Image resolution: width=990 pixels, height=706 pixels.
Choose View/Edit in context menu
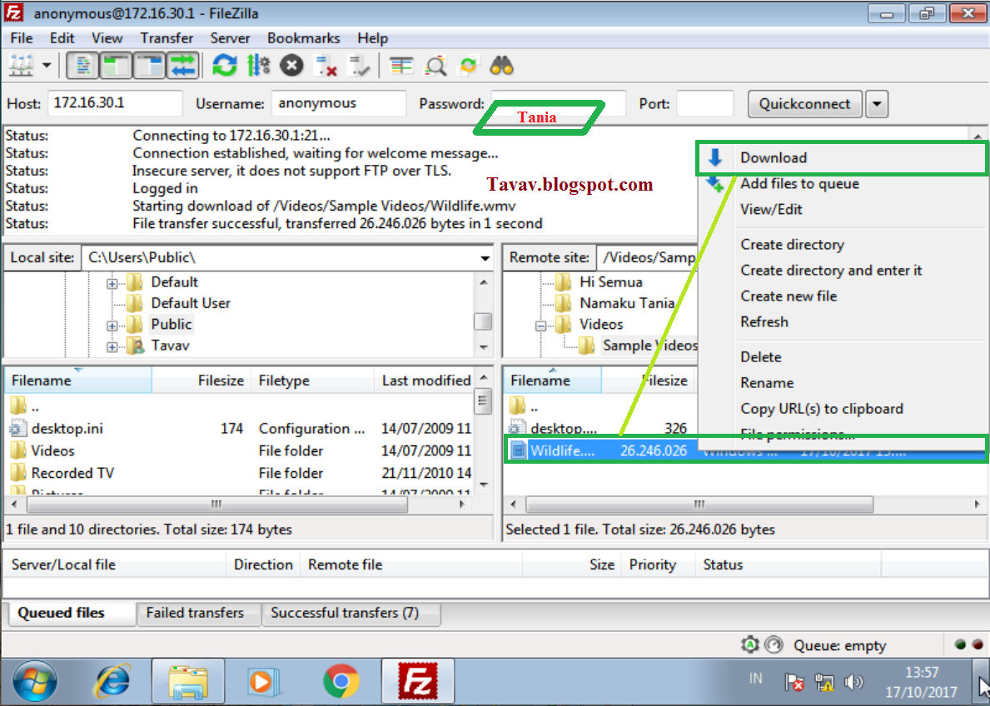(843, 210)
